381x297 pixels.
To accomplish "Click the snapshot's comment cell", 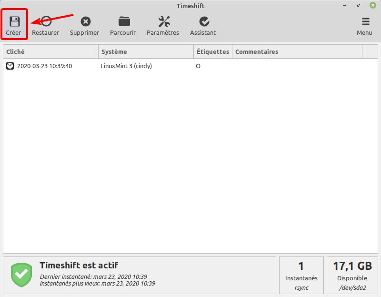I will pyautogui.click(x=297, y=66).
